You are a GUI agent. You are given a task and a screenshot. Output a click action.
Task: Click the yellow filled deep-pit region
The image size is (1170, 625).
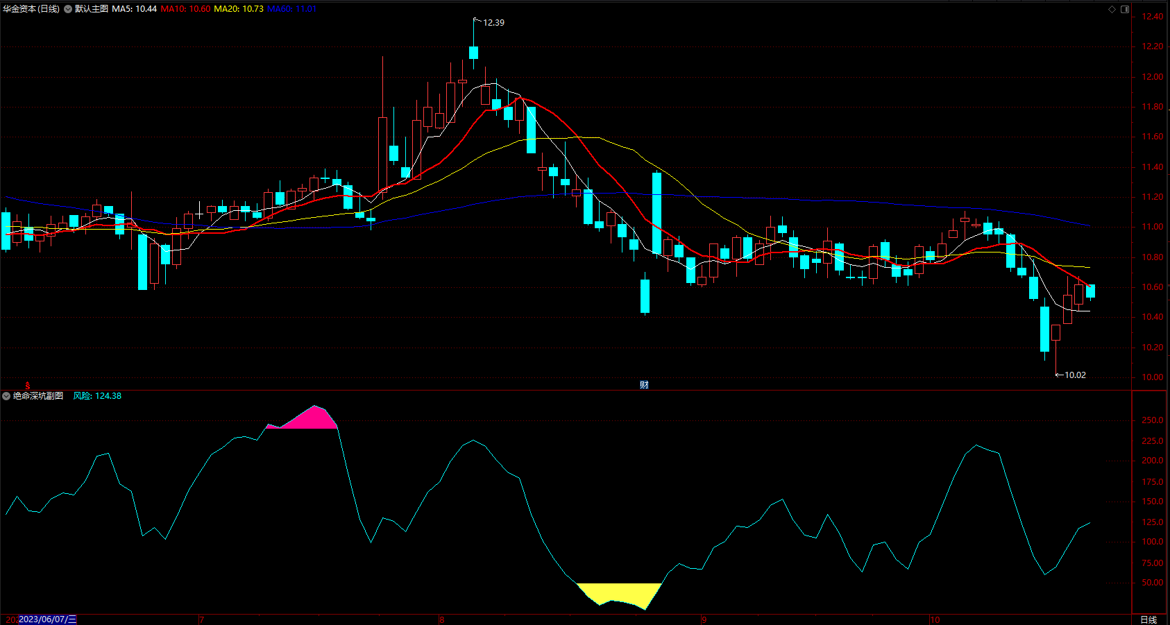pos(620,594)
